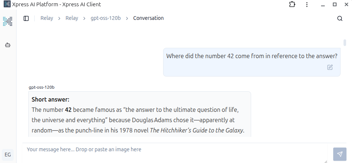This screenshot has width=352, height=163.
Task: Click the message box resize handle
Action: [326, 161]
